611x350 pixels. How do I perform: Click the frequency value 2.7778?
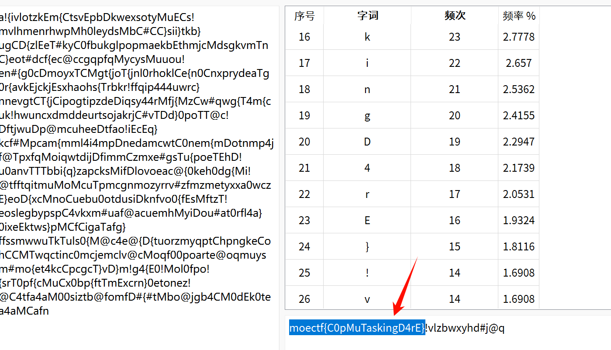tap(518, 37)
